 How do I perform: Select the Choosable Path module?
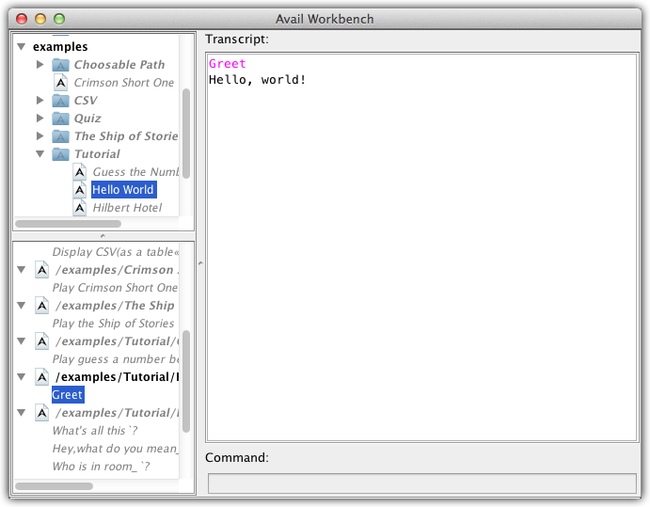(119, 65)
